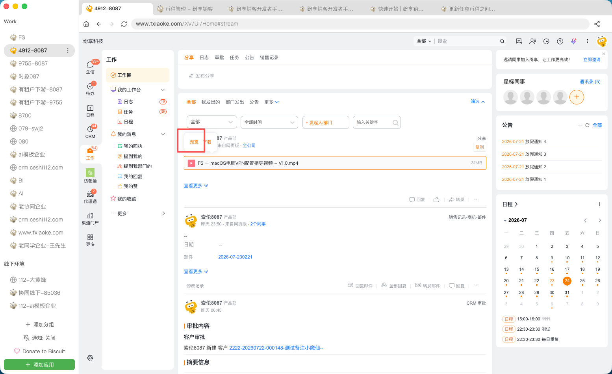The image size is (612, 374).
Task: Switch to the 审批 tab
Action: (219, 58)
